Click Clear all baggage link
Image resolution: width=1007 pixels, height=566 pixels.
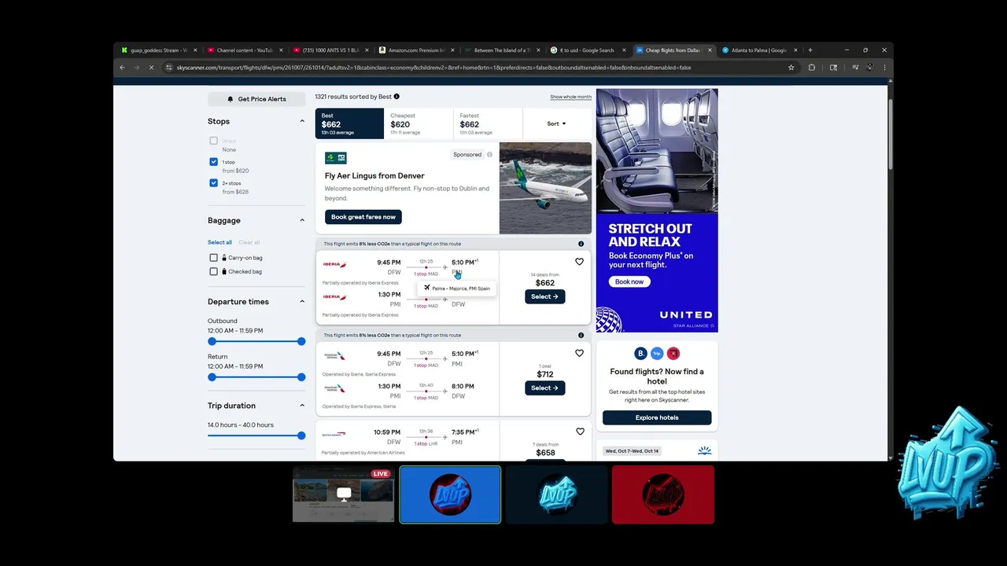pos(249,242)
